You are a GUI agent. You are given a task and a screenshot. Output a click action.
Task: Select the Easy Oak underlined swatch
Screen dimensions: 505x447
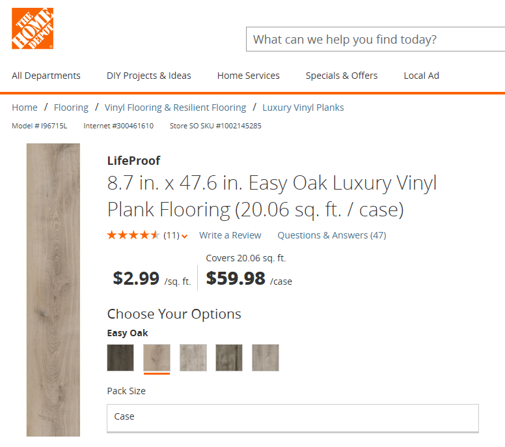coord(157,358)
